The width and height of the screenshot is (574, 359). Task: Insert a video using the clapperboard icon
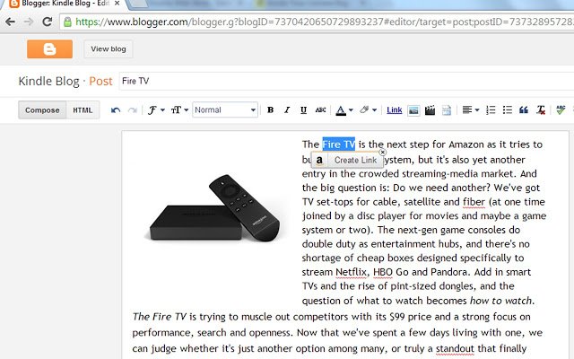tap(430, 110)
